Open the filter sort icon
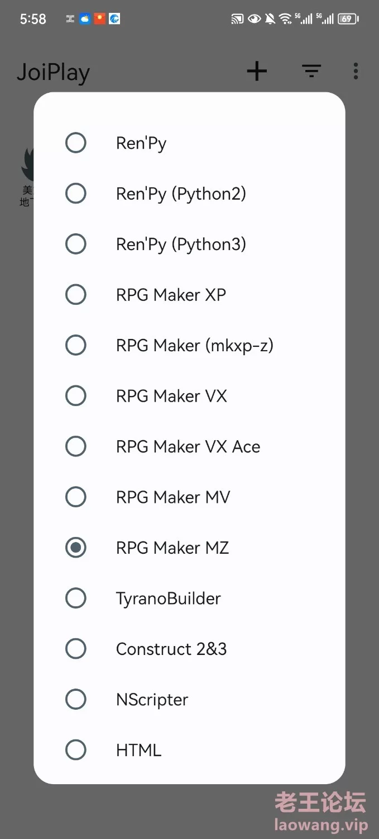Screen dimensions: 379x839 311,71
